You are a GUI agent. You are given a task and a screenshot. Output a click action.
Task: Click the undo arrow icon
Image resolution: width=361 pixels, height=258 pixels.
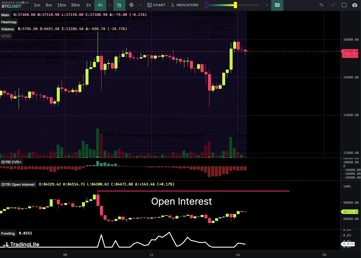click(321, 5)
